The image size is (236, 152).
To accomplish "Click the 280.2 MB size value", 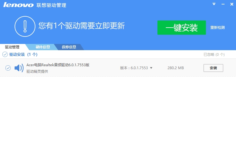I will coord(176,68).
